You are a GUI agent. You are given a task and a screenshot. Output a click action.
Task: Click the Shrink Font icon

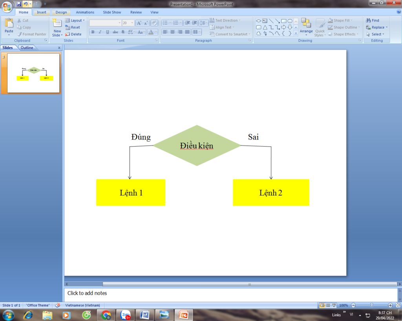click(x=146, y=23)
